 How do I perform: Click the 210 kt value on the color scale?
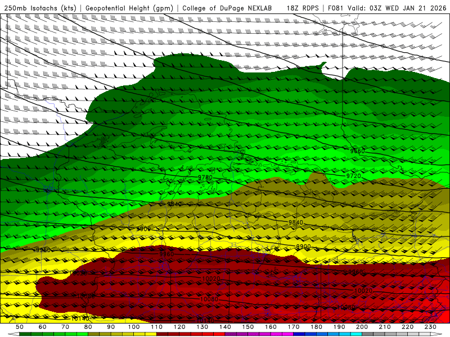point(385,327)
